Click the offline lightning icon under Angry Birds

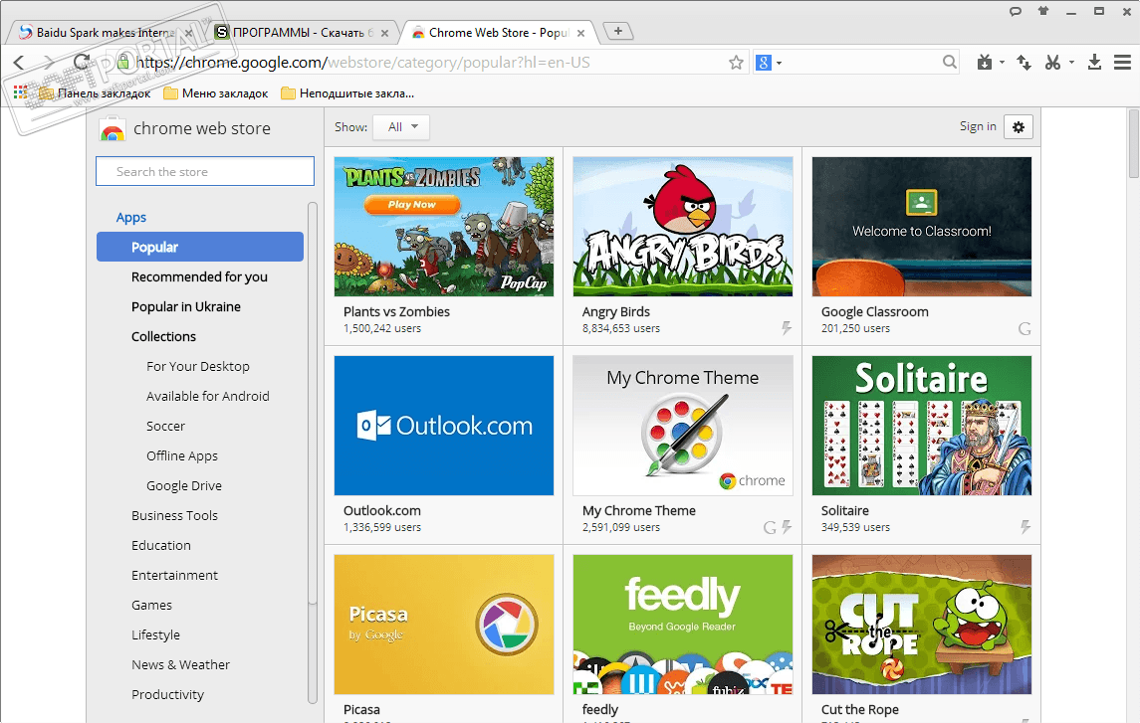point(787,328)
